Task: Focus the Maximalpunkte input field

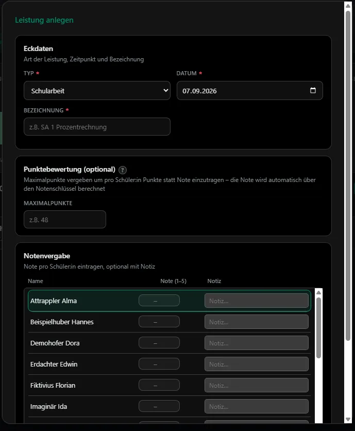Action: pos(65,219)
